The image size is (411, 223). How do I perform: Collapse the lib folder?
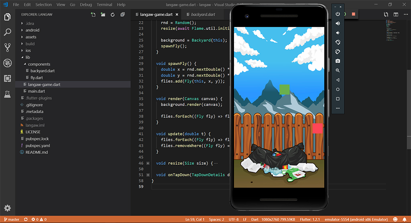point(27,57)
